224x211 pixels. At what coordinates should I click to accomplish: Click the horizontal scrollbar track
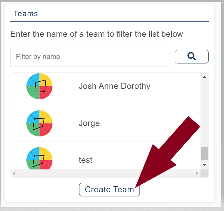(105, 173)
